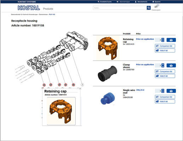Select red hotspot marker 2 on drawing

point(44,85)
